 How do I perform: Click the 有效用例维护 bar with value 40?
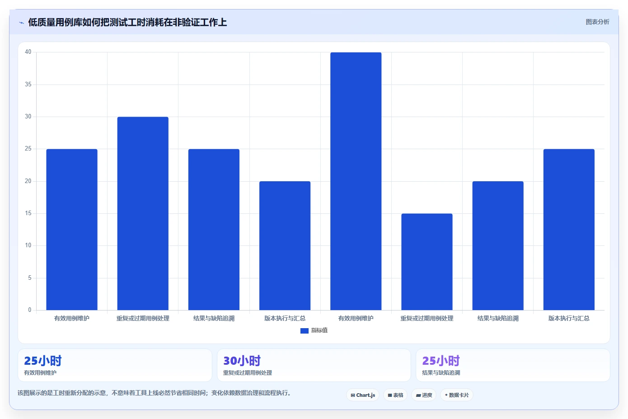(356, 181)
